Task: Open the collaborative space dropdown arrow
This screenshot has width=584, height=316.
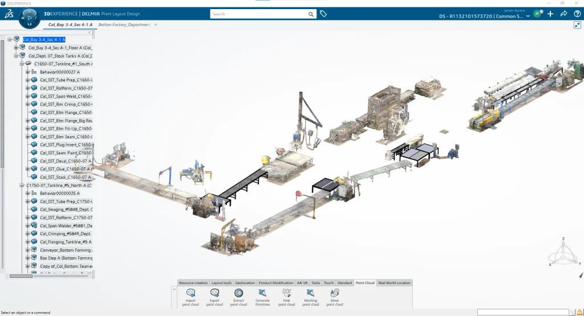Action: click(528, 16)
